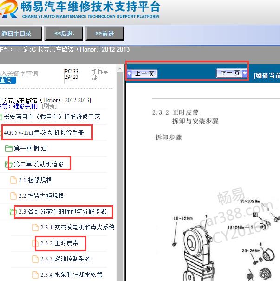Open 2.3.1 交流发电机和点火系统
The image size is (280, 281).
78,227
